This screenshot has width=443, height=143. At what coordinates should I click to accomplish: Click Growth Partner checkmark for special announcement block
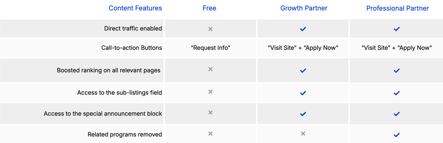(303, 114)
